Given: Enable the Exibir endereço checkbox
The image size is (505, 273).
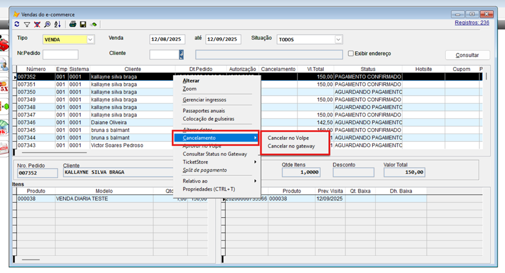Looking at the screenshot, I should point(351,54).
